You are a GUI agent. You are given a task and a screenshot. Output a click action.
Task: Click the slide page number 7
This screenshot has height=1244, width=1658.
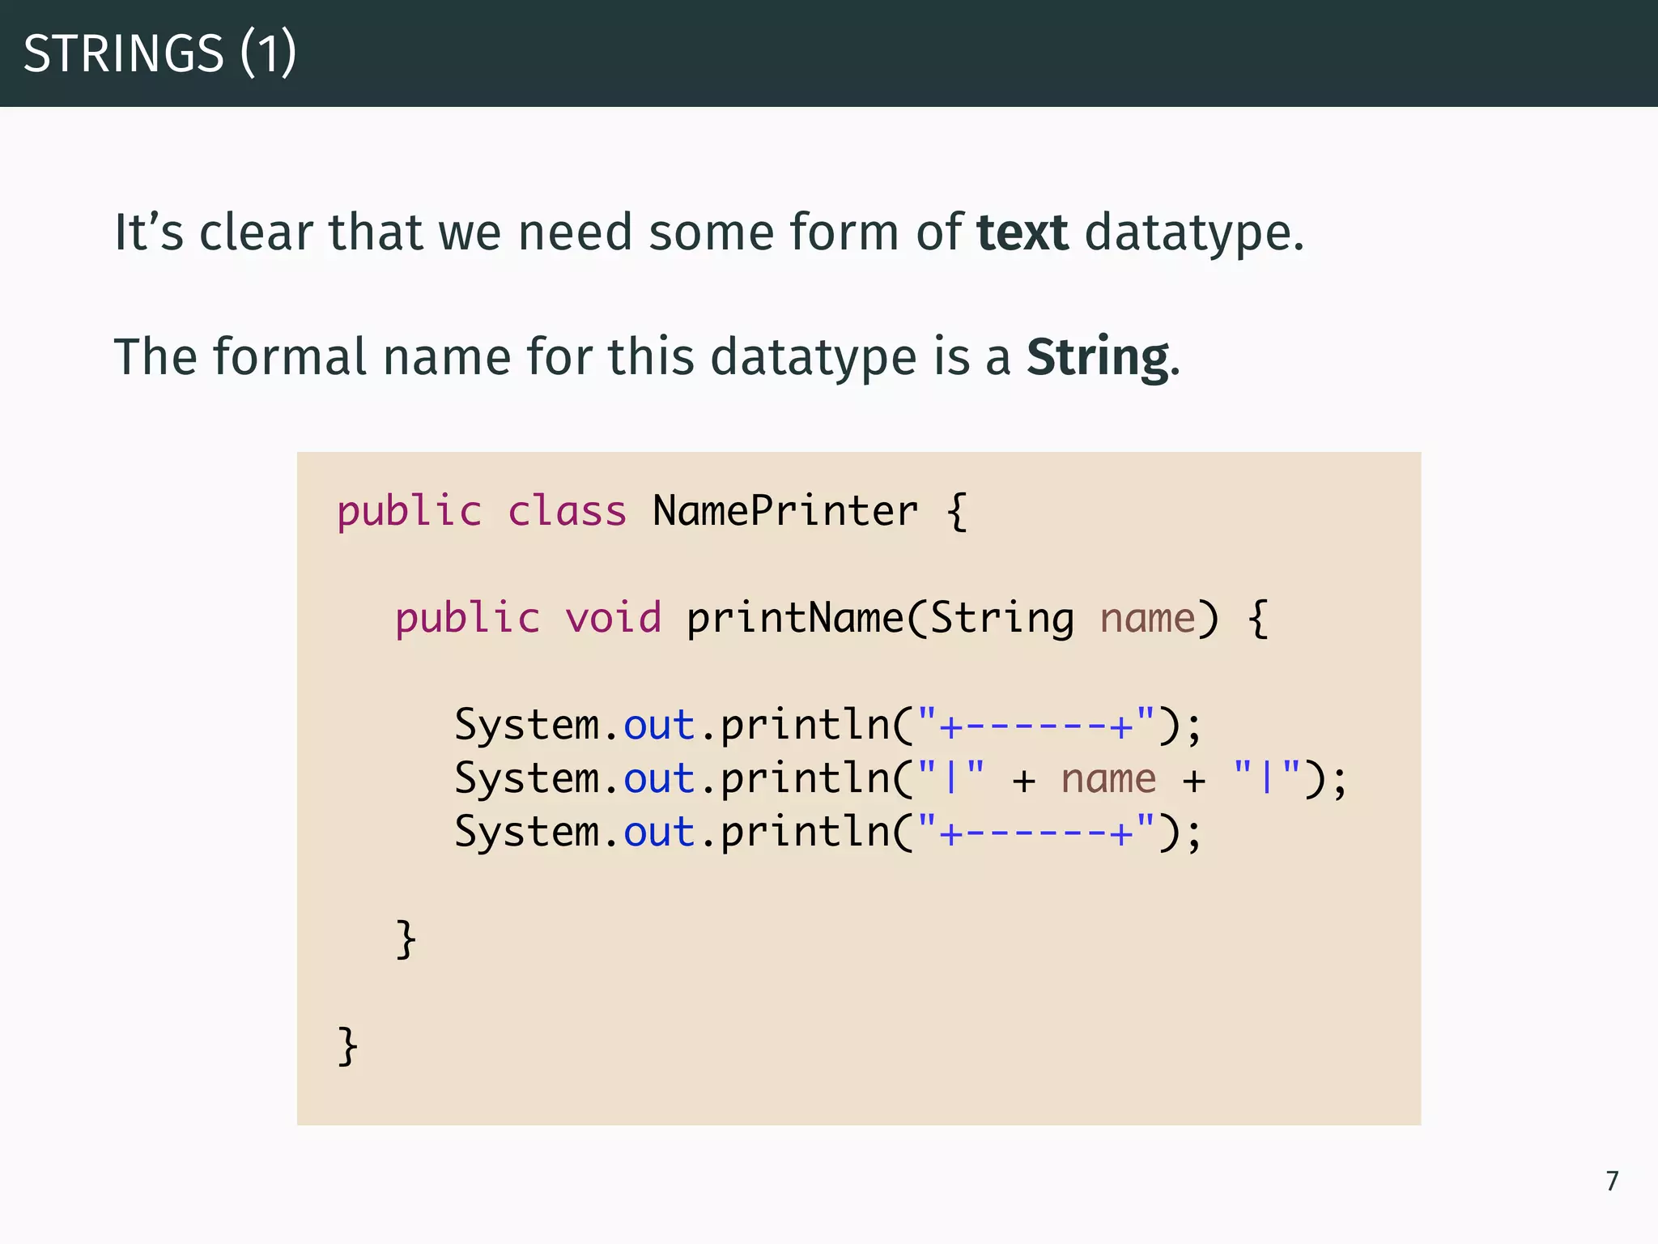coord(1612,1181)
